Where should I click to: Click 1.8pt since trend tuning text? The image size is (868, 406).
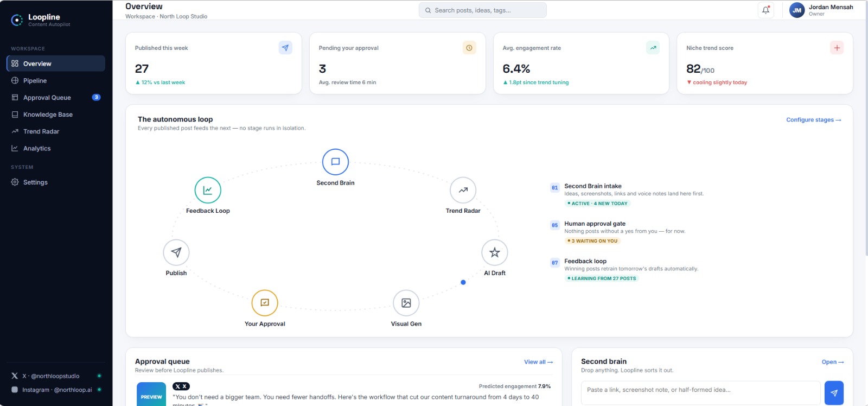click(535, 83)
